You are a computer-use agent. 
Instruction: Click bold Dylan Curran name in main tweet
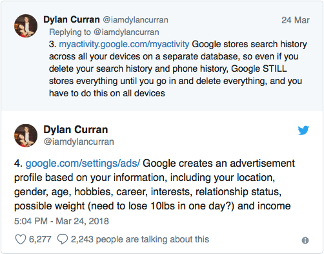76,130
